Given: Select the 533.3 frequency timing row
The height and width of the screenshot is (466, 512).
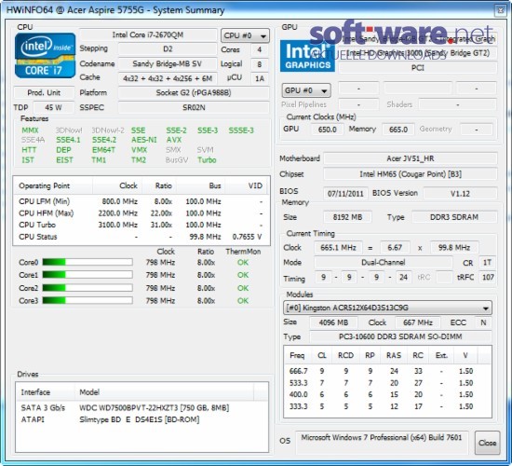Looking at the screenshot, I should click(x=387, y=383).
